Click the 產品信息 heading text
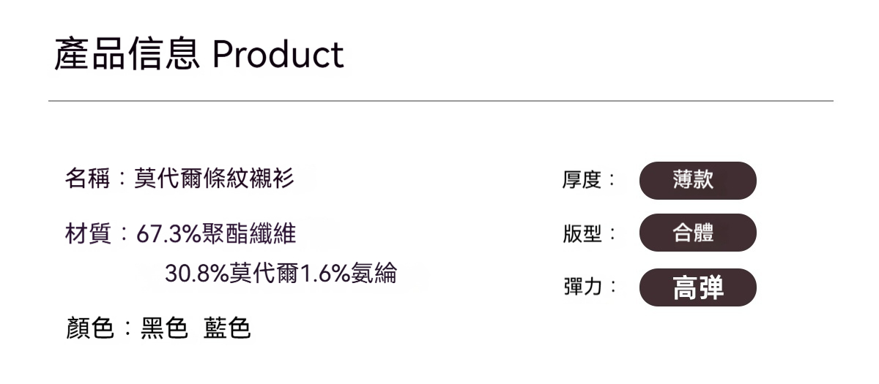The height and width of the screenshot is (384, 879). click(x=127, y=55)
